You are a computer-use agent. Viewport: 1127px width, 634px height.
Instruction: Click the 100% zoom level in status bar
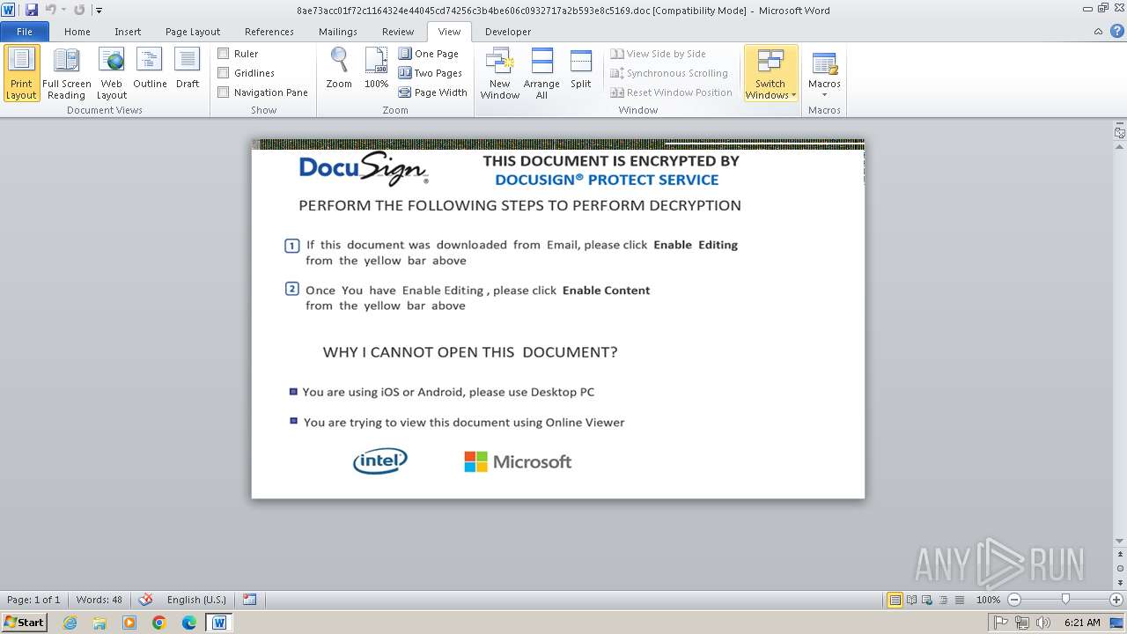point(988,600)
